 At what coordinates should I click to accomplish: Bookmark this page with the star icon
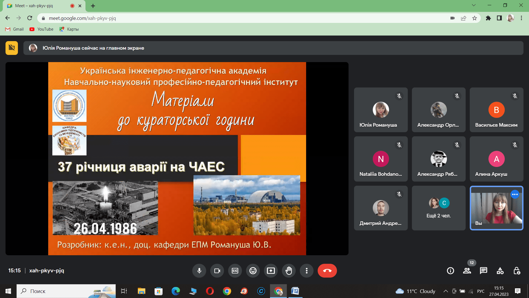(x=474, y=18)
